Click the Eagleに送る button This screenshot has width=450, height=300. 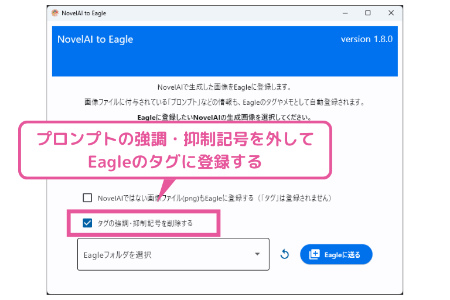(336, 254)
